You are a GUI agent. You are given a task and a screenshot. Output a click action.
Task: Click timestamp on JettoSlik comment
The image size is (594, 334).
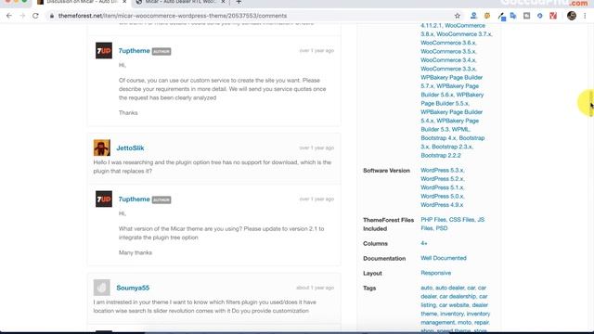pyautogui.click(x=316, y=148)
